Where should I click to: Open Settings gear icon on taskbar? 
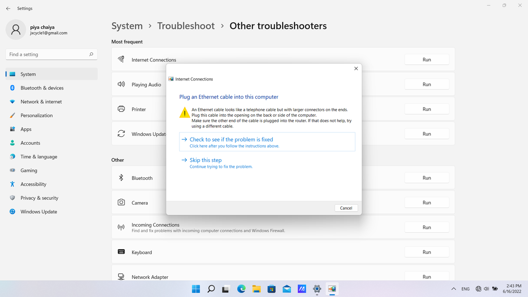point(317,289)
